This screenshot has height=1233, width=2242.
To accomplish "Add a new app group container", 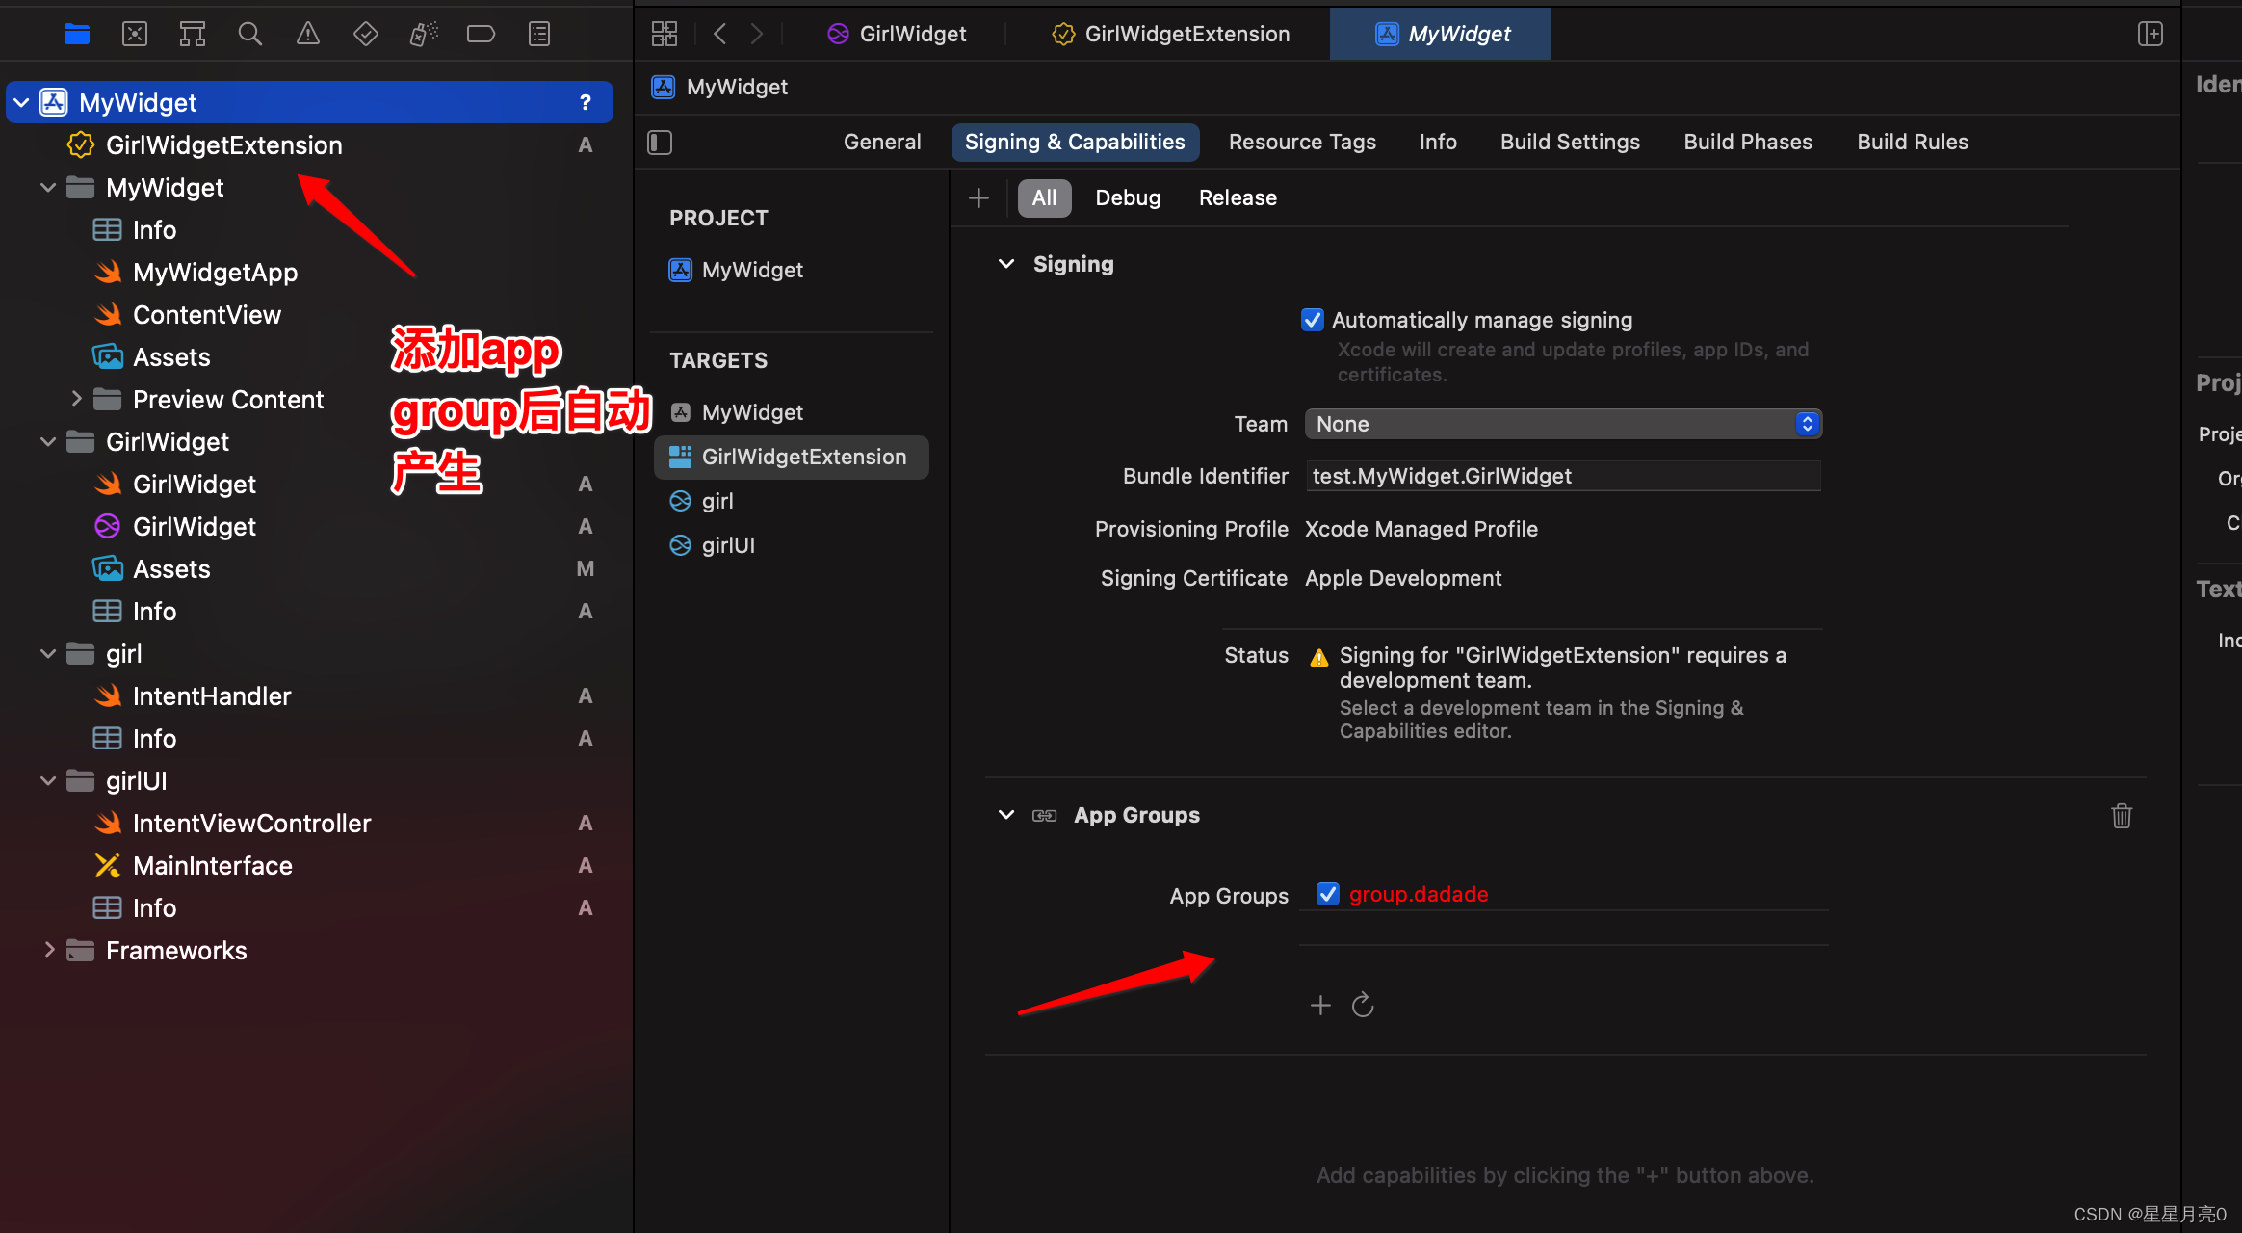I will pos(1320,1006).
